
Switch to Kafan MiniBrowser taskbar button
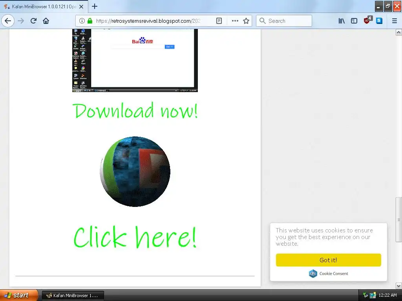(73, 296)
